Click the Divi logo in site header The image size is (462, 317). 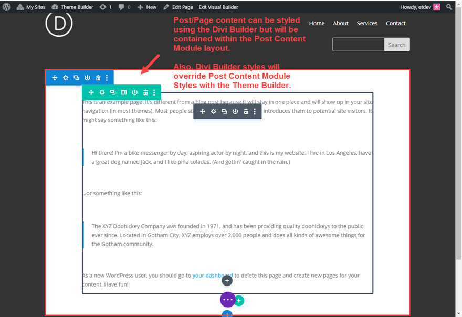[59, 24]
